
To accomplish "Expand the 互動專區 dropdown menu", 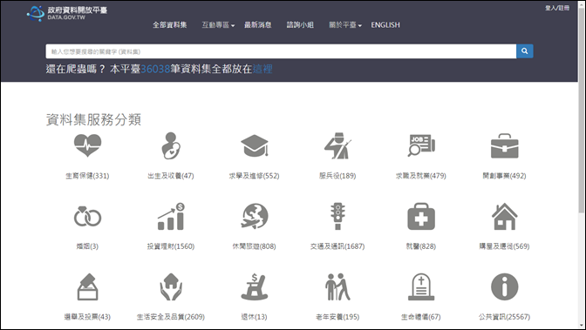I will click(x=218, y=25).
